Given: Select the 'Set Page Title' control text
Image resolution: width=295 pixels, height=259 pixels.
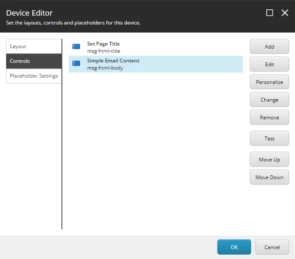Looking at the screenshot, I should pos(103,44).
